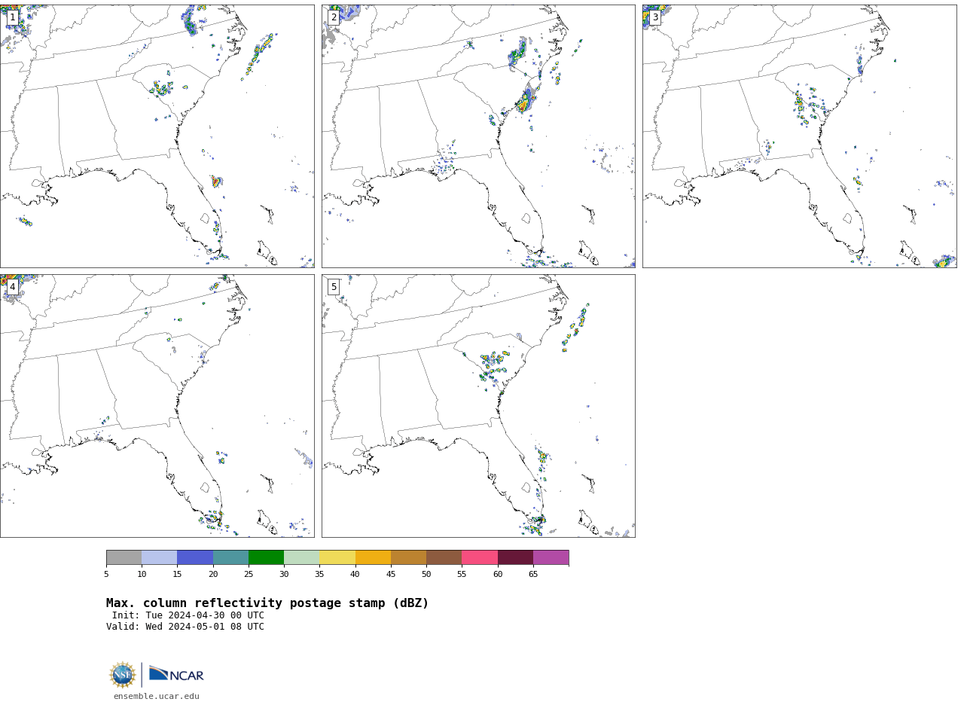Click the colorbar tick label 45
Viewport: 964px width, 705px height.
pyautogui.click(x=391, y=575)
